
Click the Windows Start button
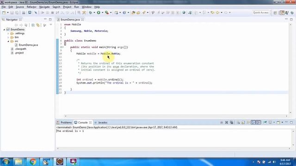[6, 162]
